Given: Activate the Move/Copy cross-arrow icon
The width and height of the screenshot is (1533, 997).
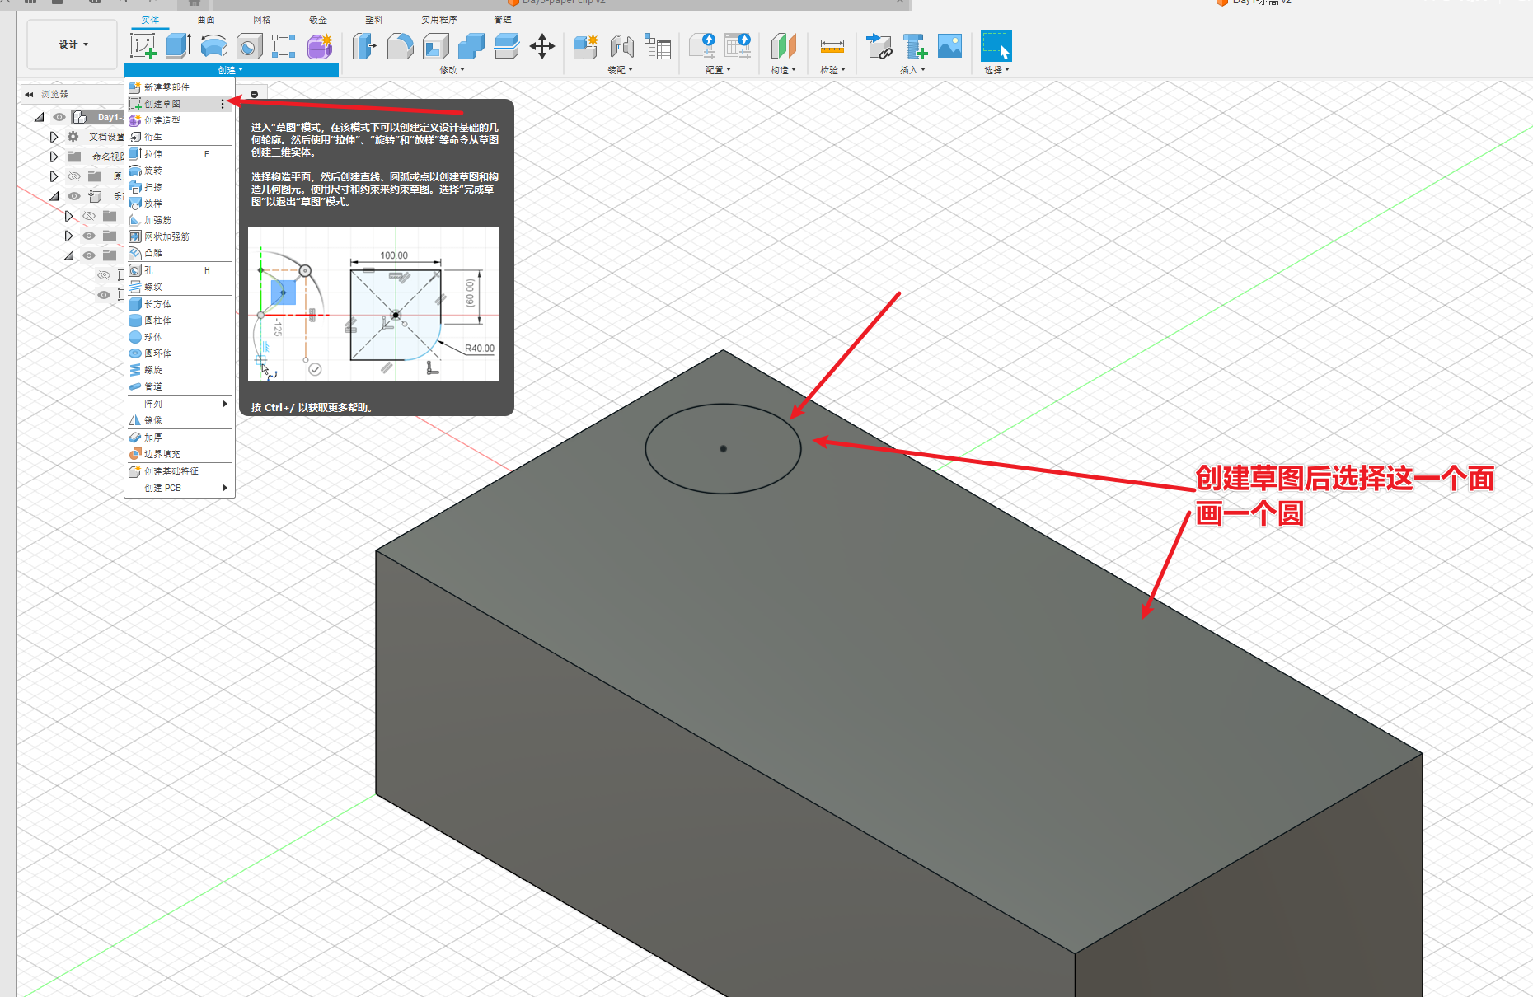Looking at the screenshot, I should coord(541,46).
